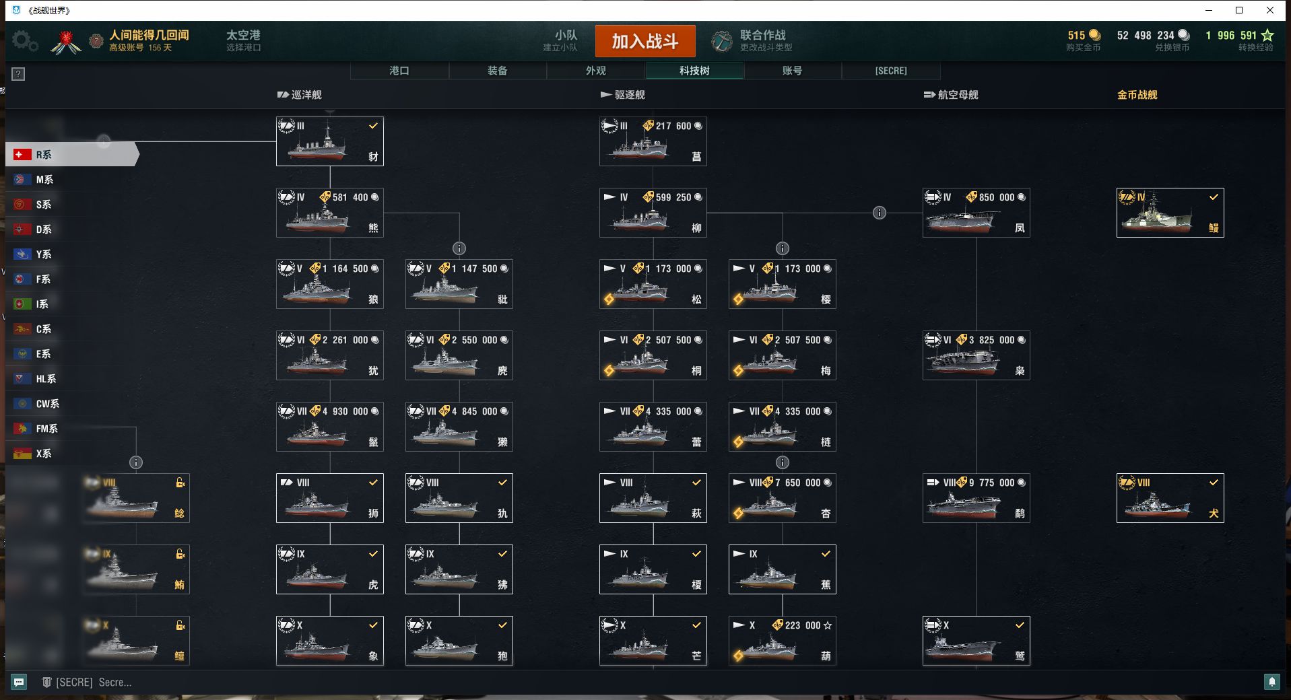
Task: Switch to the 港口 tab
Action: pos(399,71)
